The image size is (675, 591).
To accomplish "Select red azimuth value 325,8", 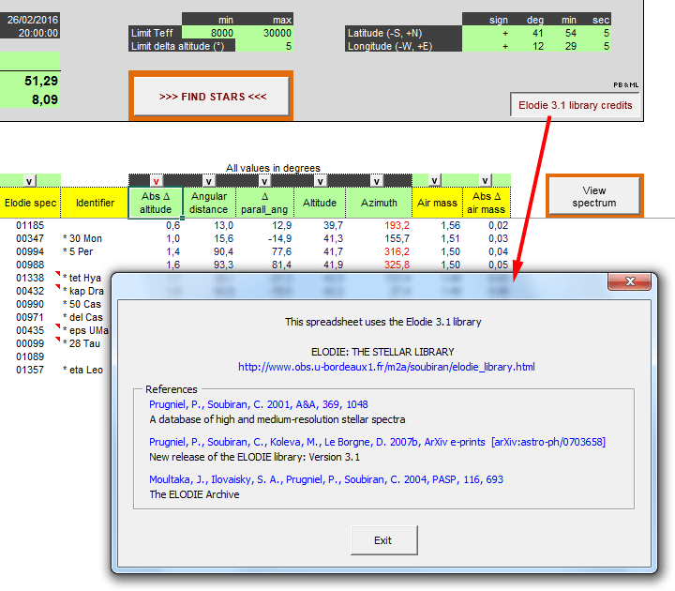I will coord(379,265).
